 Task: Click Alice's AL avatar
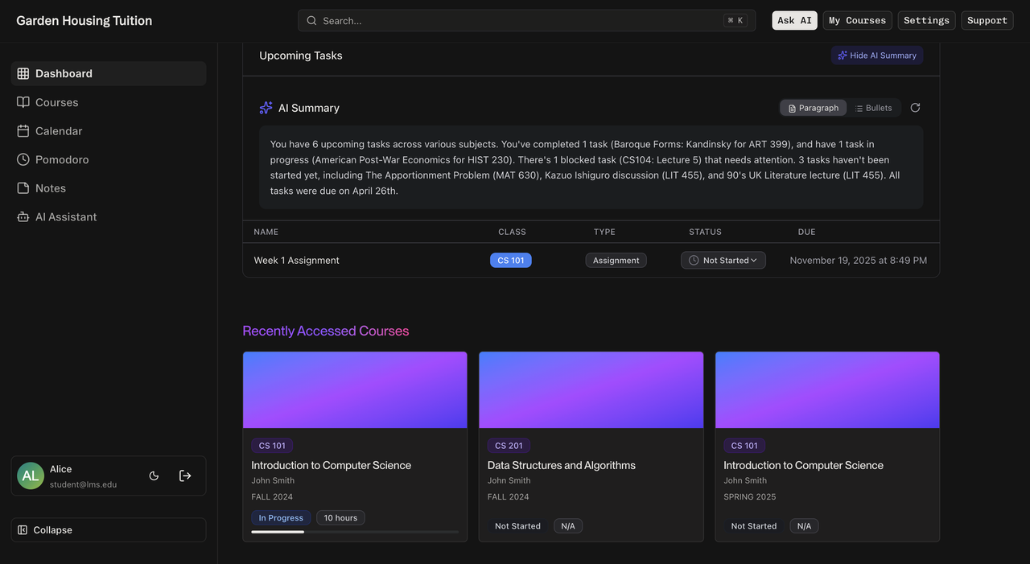tap(31, 475)
